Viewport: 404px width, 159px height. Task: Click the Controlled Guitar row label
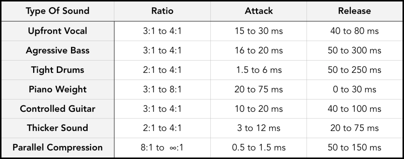point(58,108)
